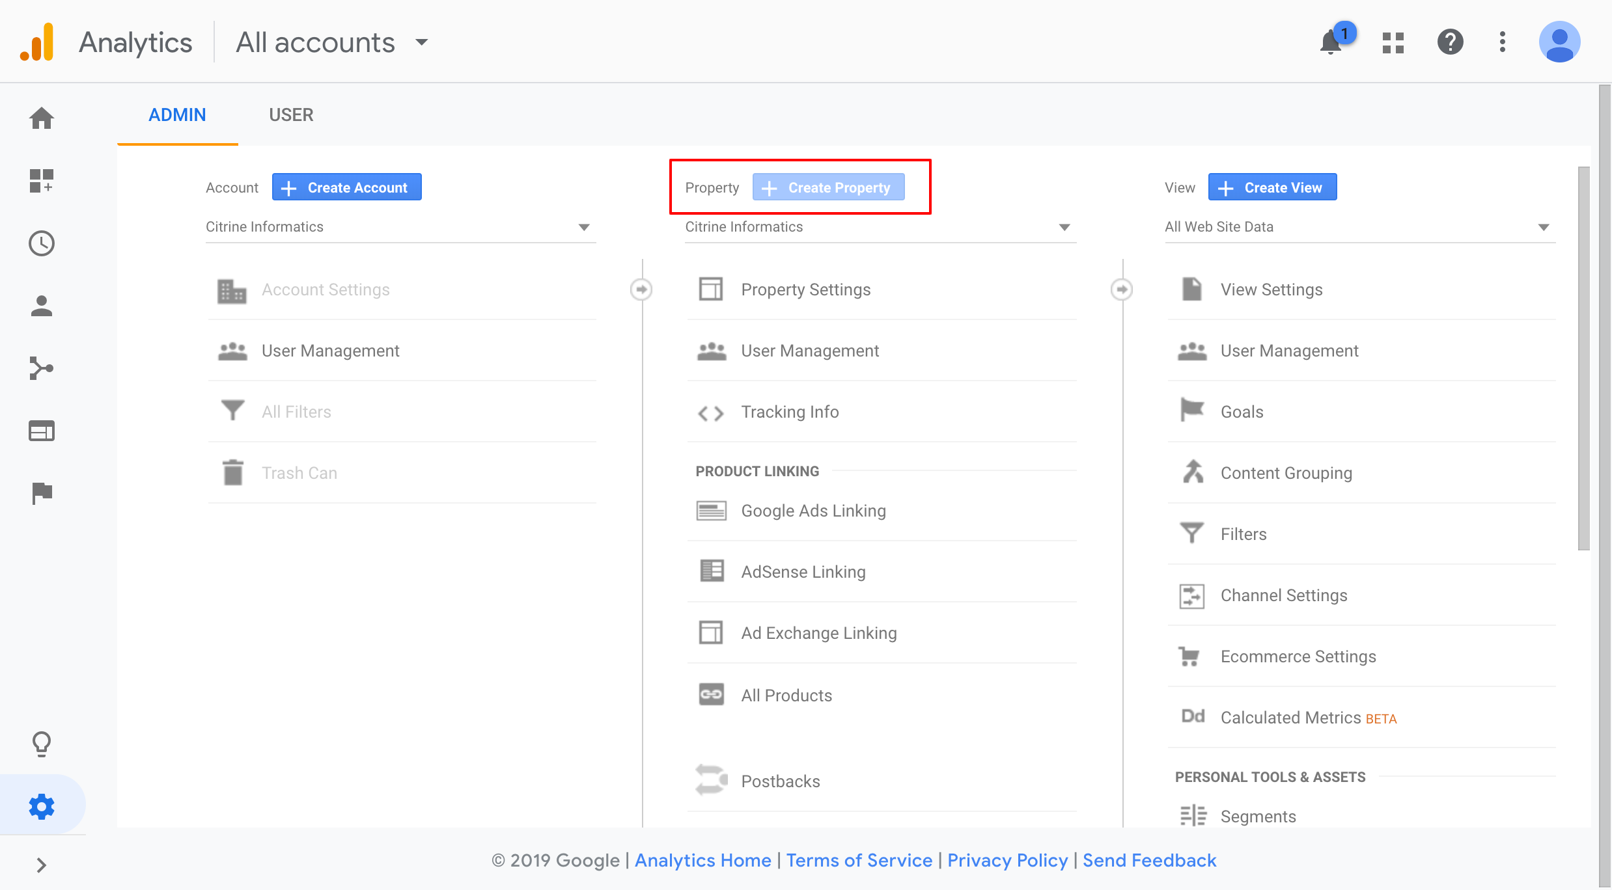The image size is (1612, 890).
Task: Go to Home in the sidebar
Action: [42, 118]
